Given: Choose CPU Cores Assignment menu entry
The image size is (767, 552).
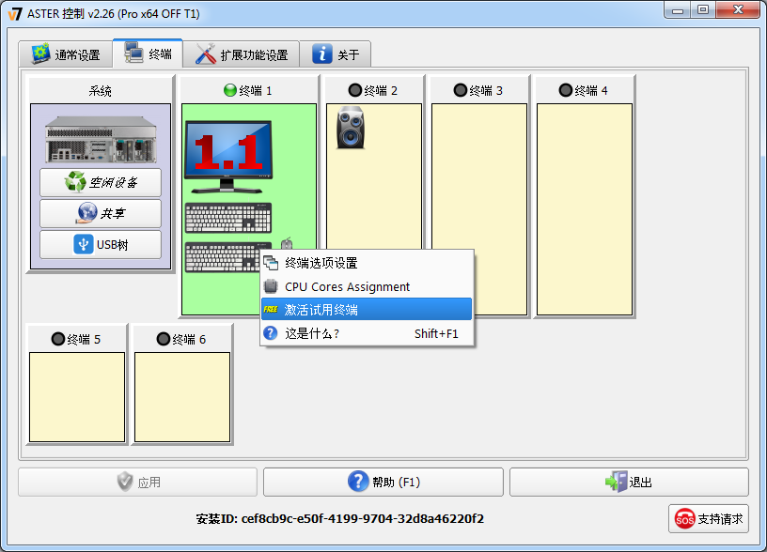Looking at the screenshot, I should click(x=367, y=286).
